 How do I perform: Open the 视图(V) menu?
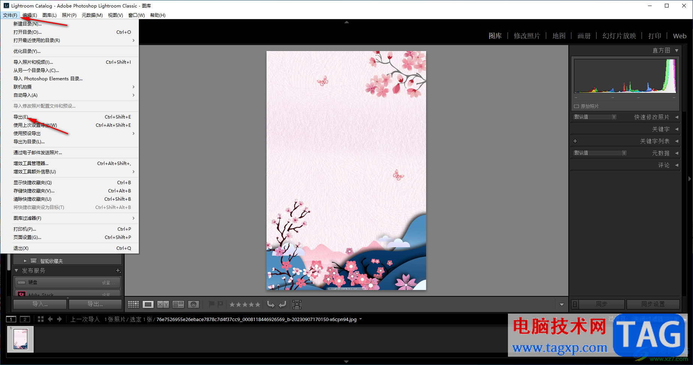pyautogui.click(x=116, y=15)
